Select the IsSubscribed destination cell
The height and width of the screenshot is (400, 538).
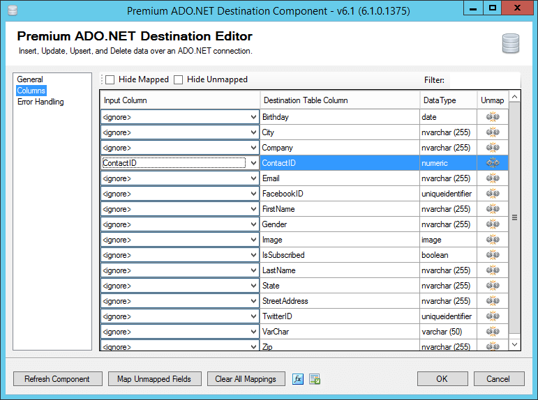click(340, 255)
